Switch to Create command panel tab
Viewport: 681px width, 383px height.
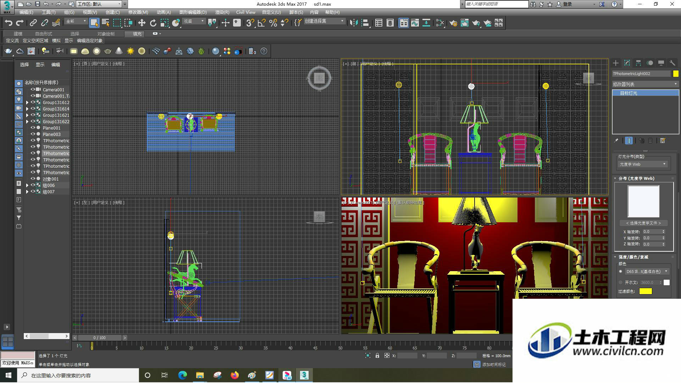coord(616,63)
